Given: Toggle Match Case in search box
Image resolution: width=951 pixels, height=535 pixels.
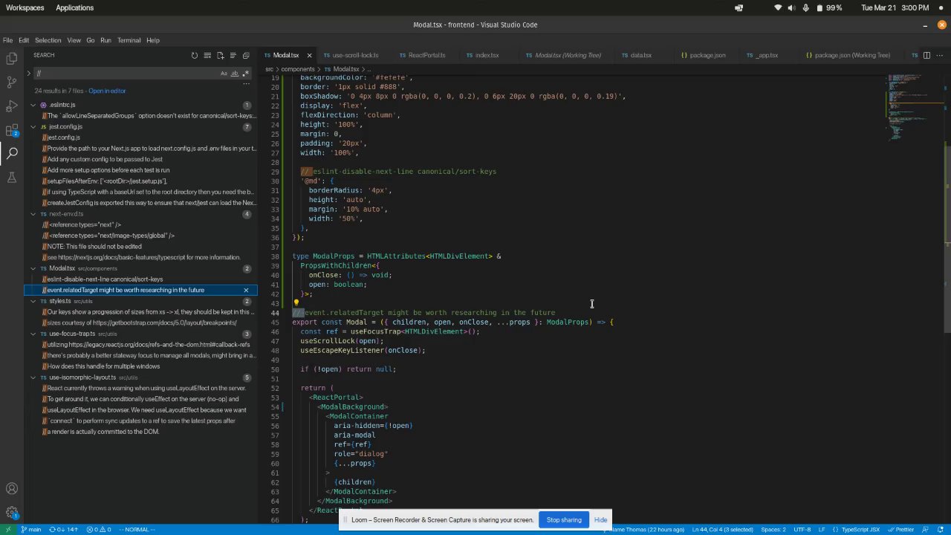Looking at the screenshot, I should [x=224, y=73].
